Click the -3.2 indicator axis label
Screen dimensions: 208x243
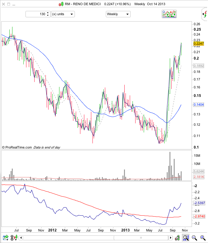196,223
